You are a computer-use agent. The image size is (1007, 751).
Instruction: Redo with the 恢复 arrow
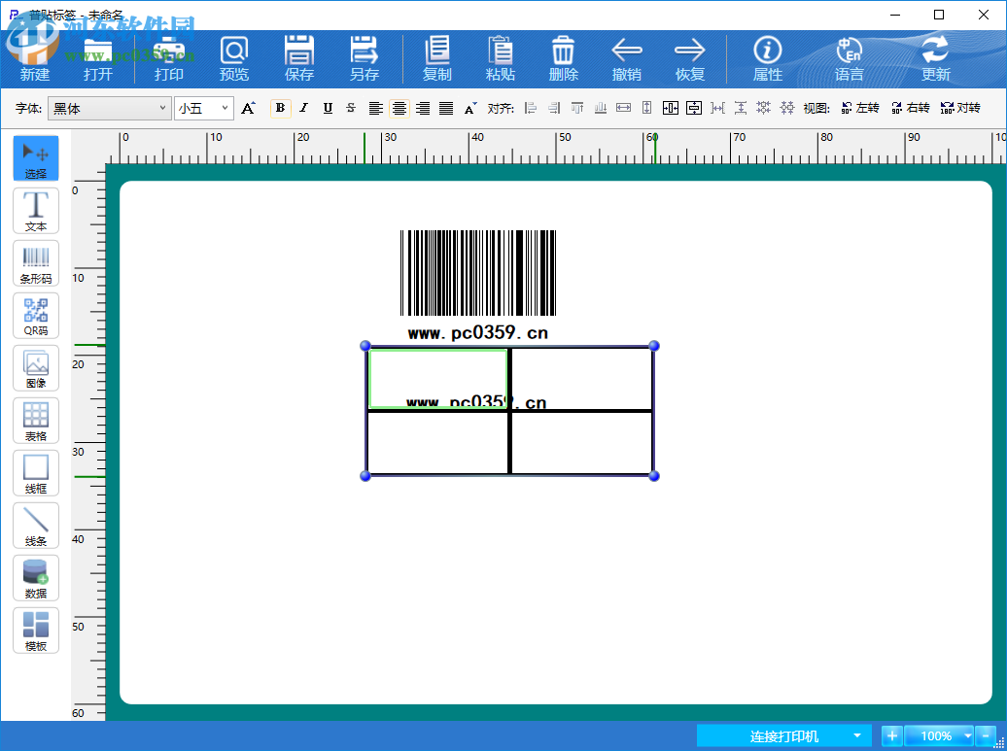click(690, 58)
